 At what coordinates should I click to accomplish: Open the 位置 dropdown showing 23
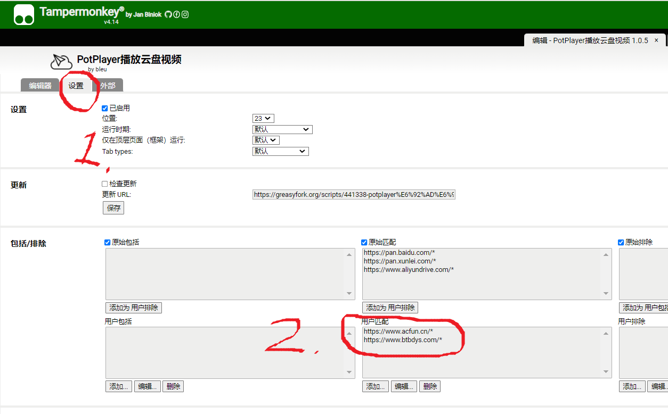click(263, 119)
